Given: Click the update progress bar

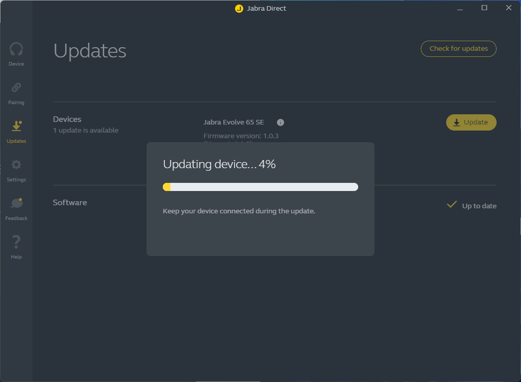Looking at the screenshot, I should 260,187.
